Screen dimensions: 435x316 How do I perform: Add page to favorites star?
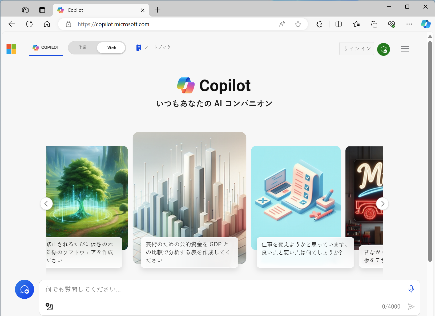(x=298, y=24)
